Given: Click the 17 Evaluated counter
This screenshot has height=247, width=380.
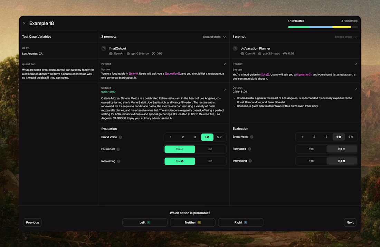Looking at the screenshot, I should (296, 21).
